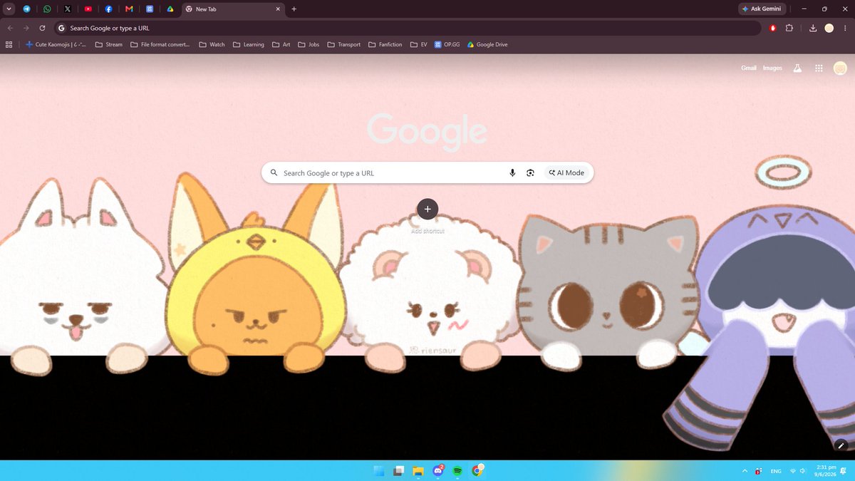Open the Apps grid in bookmarks bar
Image resolution: width=855 pixels, height=481 pixels.
(9, 44)
